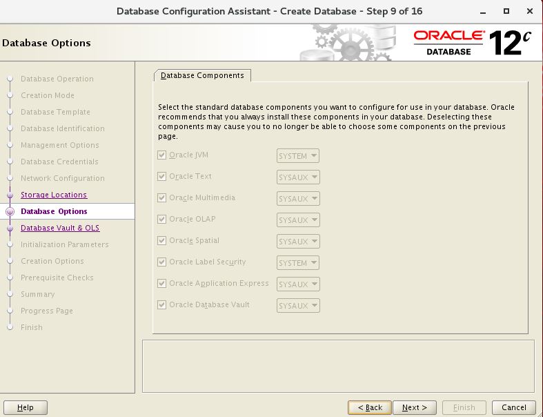The width and height of the screenshot is (543, 417).
Task: Toggle the Oracle Label Security checkbox
Action: pyautogui.click(x=161, y=262)
